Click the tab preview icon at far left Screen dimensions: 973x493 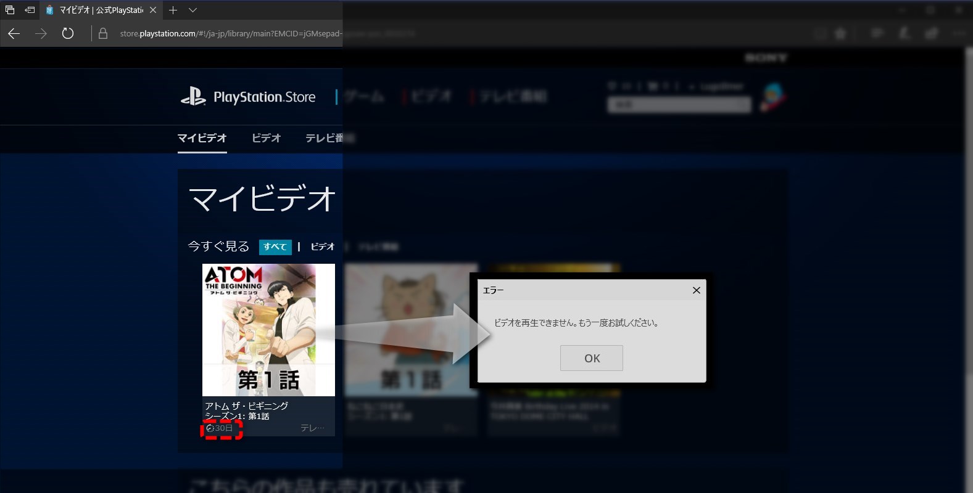point(10,10)
